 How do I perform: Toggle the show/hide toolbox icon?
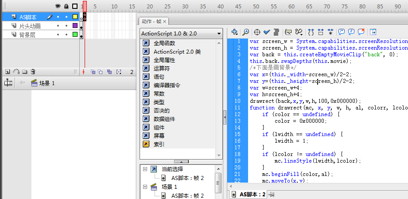coord(373,32)
